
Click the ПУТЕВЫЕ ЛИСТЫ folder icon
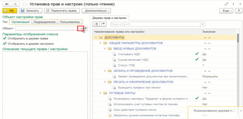click(105, 93)
